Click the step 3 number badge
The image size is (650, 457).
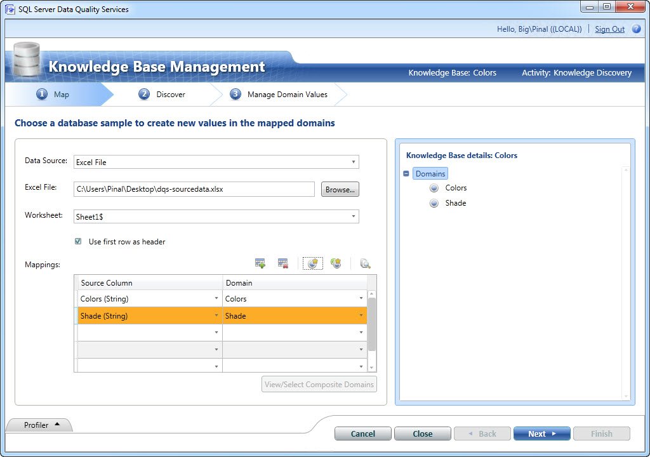pos(235,94)
